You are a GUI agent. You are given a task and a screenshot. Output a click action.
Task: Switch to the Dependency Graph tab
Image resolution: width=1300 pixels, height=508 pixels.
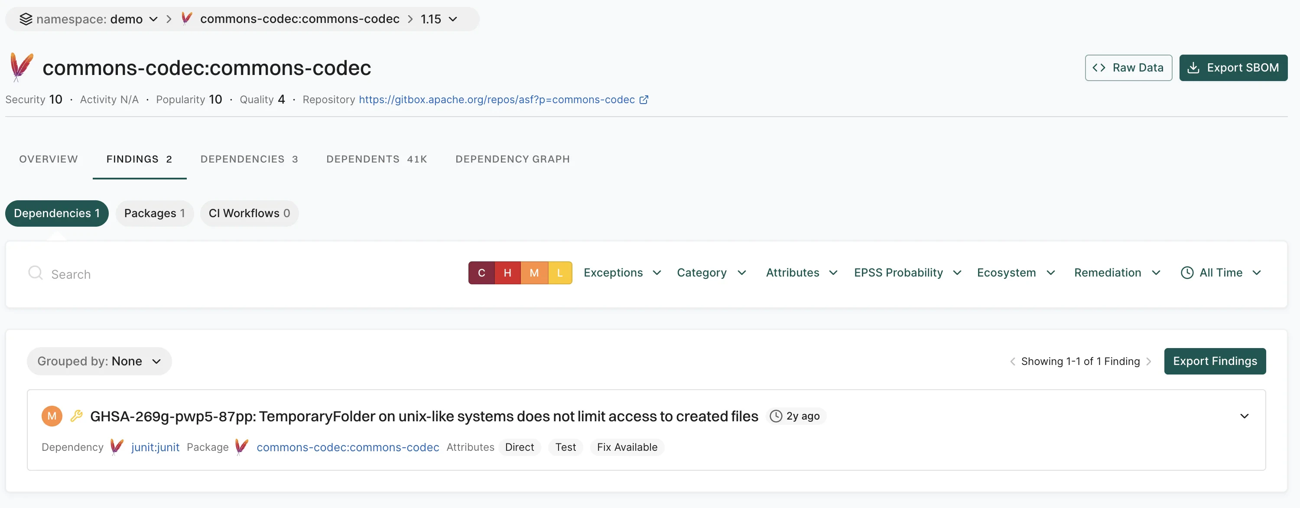(512, 159)
